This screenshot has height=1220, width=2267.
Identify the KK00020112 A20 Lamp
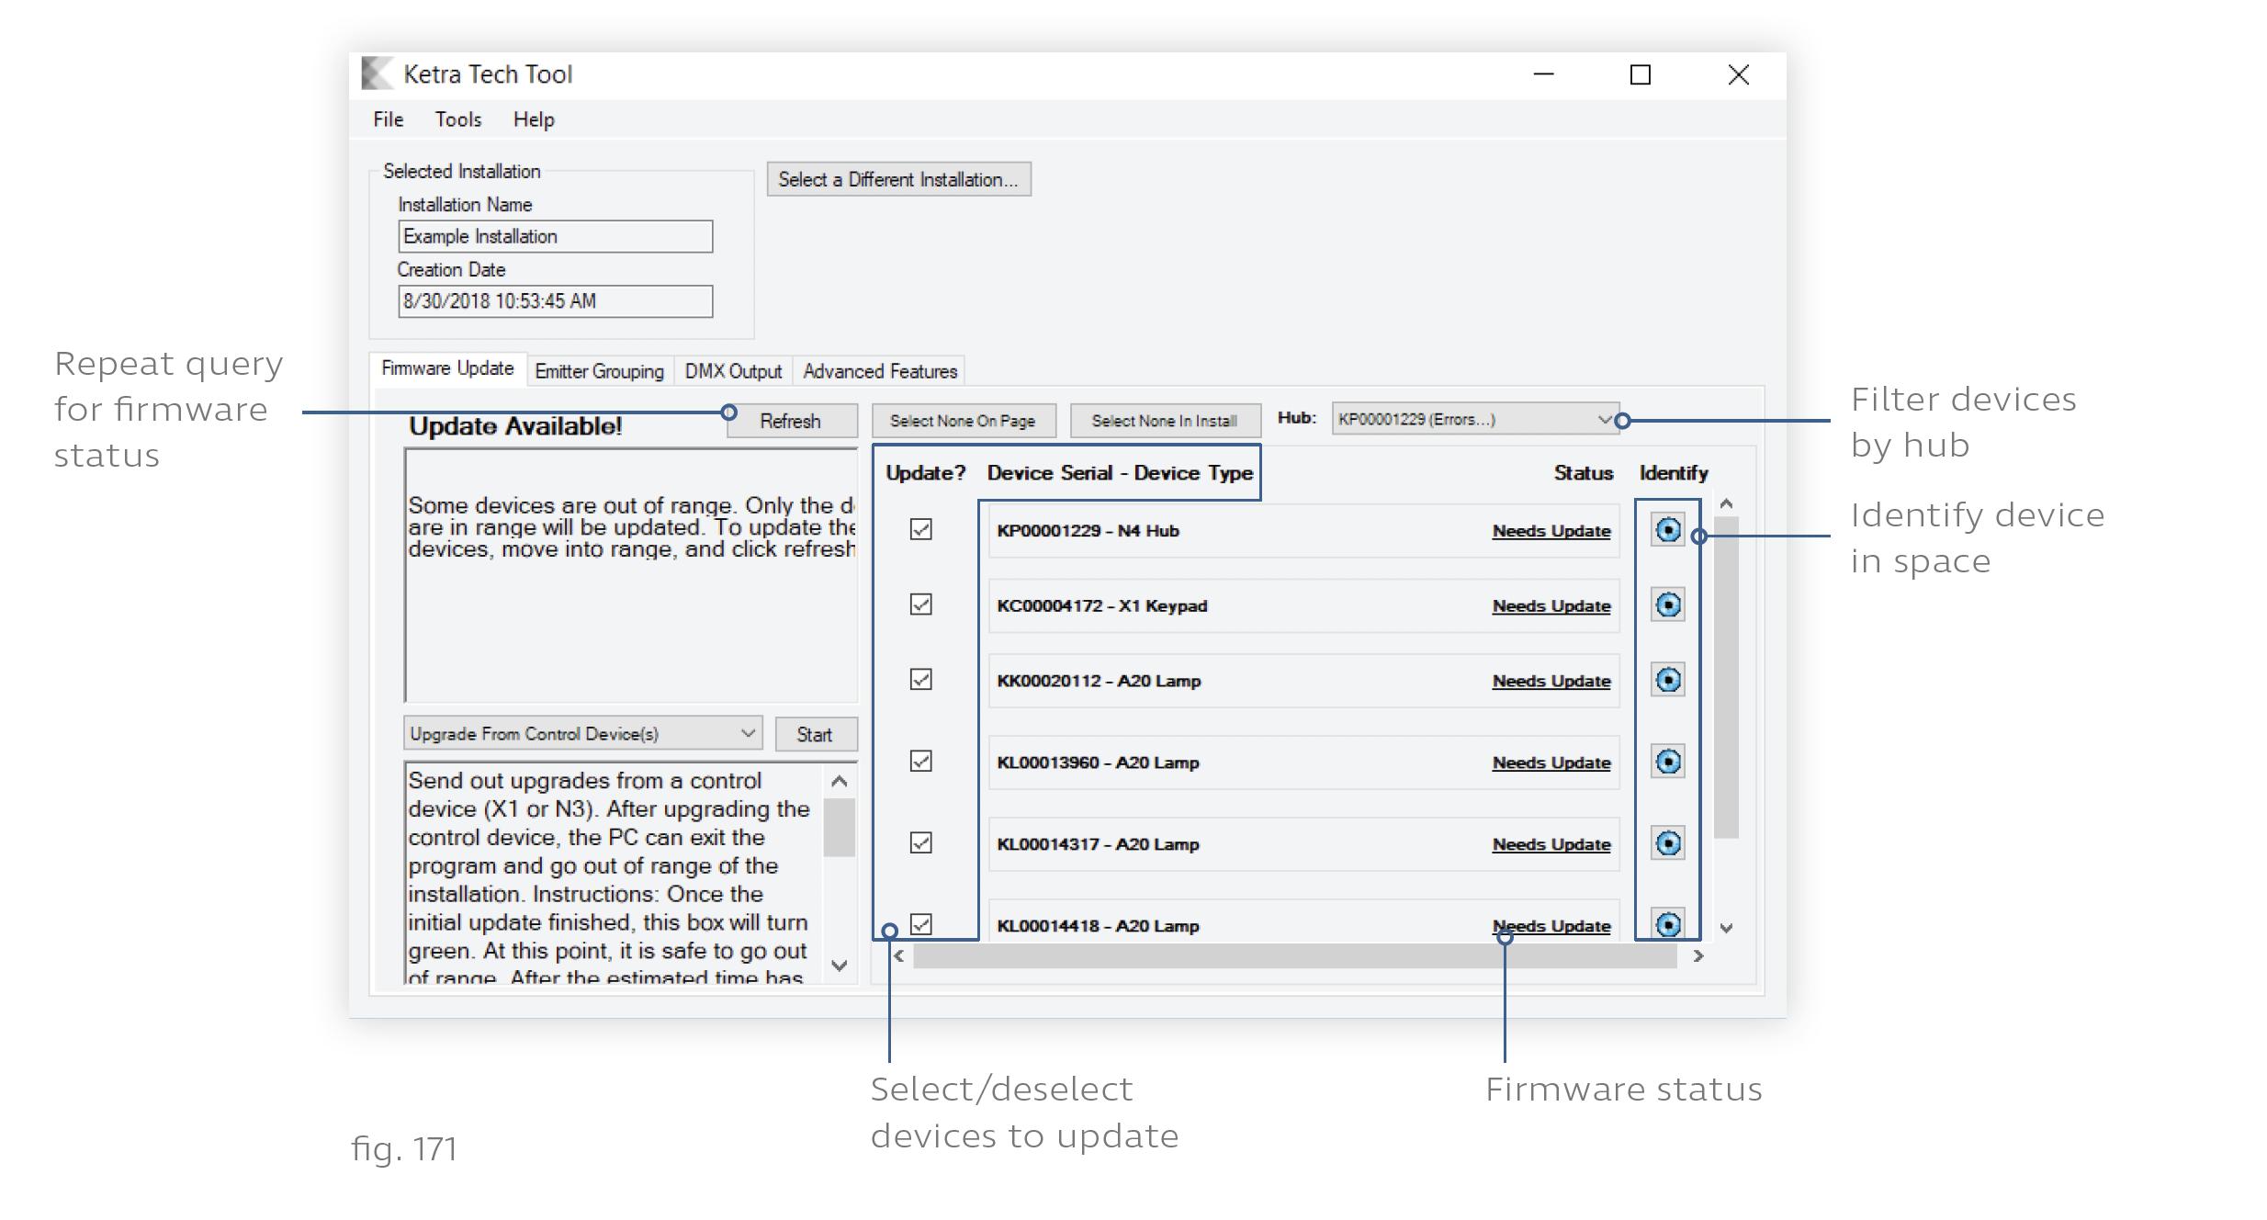point(1667,681)
